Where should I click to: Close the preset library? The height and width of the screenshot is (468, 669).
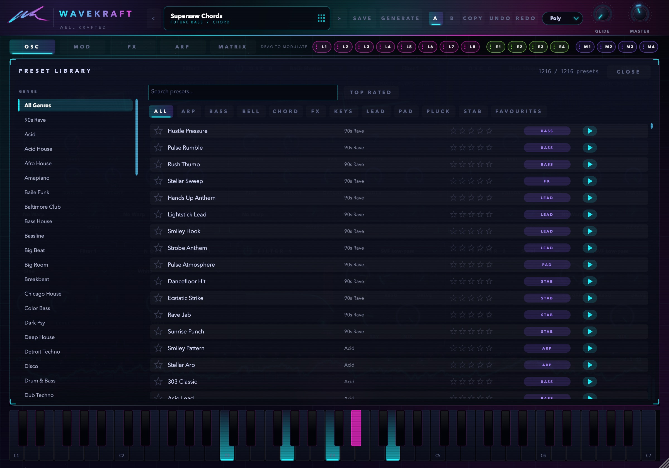tap(628, 72)
